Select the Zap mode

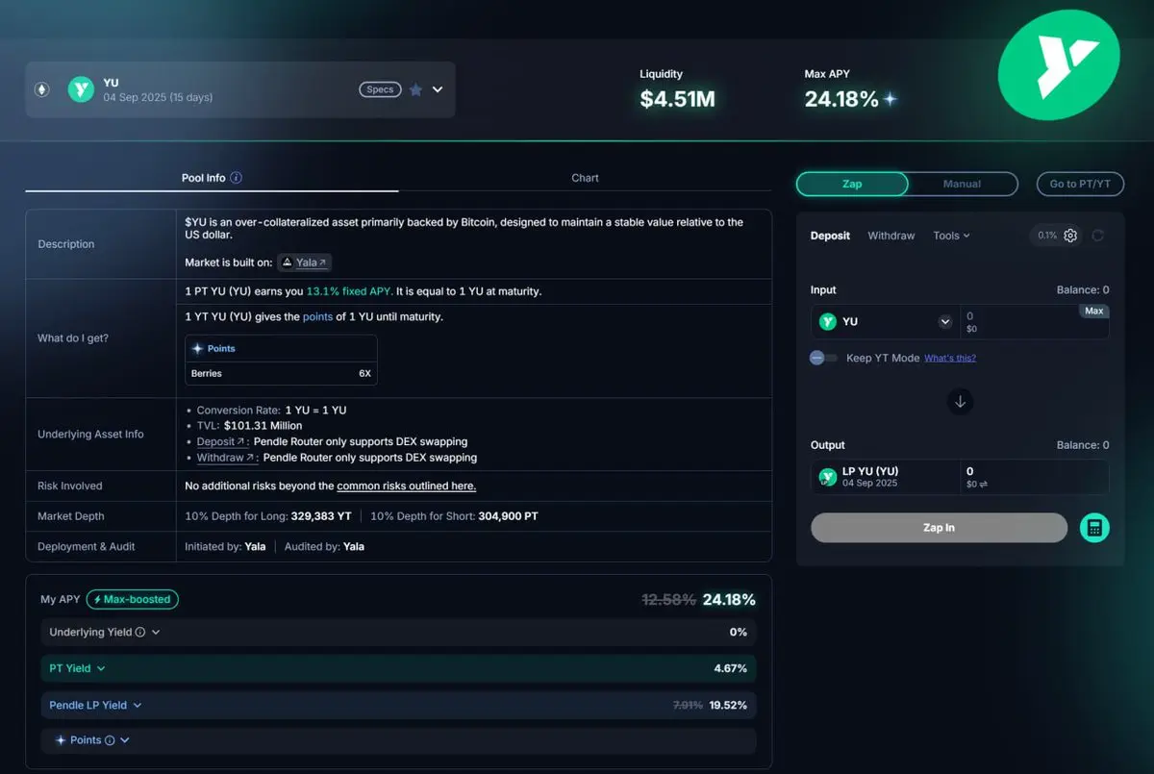pos(852,184)
